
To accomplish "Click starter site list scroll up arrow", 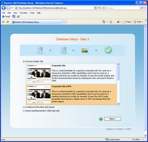I will click(x=118, y=64).
